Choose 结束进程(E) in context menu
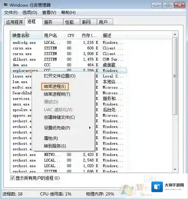The height and width of the screenshot is (199, 188). click(x=55, y=87)
